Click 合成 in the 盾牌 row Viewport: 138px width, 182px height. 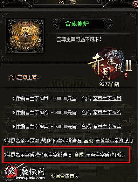tap(79, 155)
